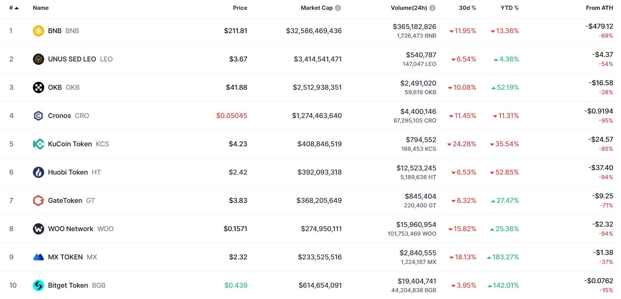Open Volume(24h) info tooltip icon
This screenshot has width=621, height=299.
coord(432,8)
